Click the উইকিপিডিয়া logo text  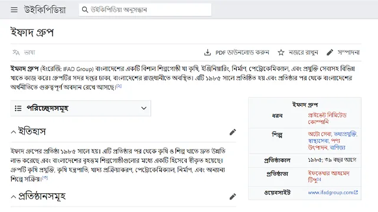click(45, 10)
